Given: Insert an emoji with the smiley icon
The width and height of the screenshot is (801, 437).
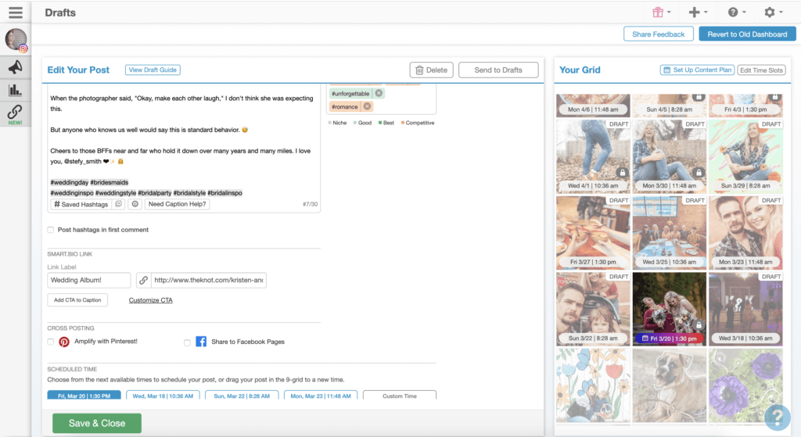Looking at the screenshot, I should 135,204.
